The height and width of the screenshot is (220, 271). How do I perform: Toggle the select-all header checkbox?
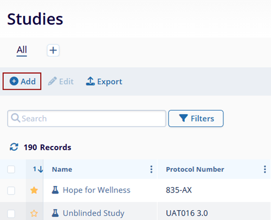click(11, 169)
